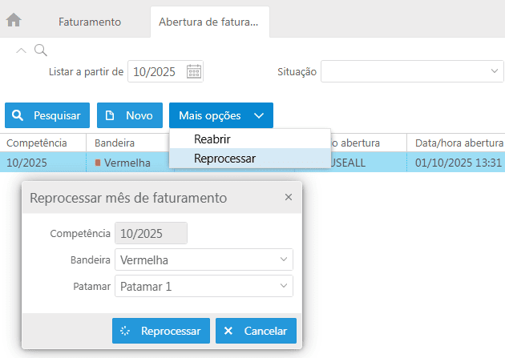Select the Abertura de faturamento tab
Image resolution: width=505 pixels, height=358 pixels.
[x=208, y=22]
